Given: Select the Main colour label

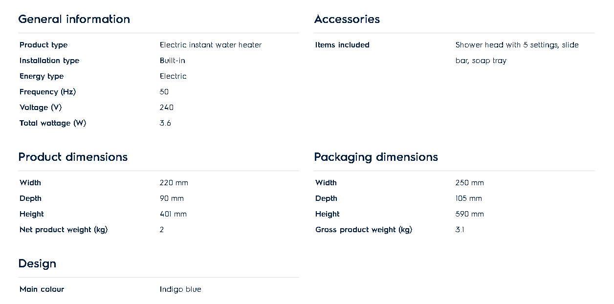Looking at the screenshot, I should [x=42, y=289].
